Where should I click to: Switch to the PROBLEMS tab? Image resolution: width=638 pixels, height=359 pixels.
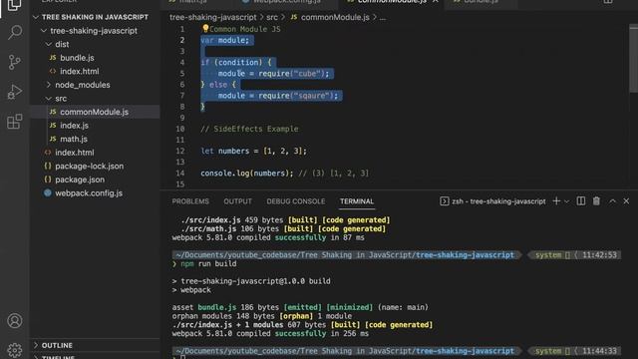coord(190,201)
